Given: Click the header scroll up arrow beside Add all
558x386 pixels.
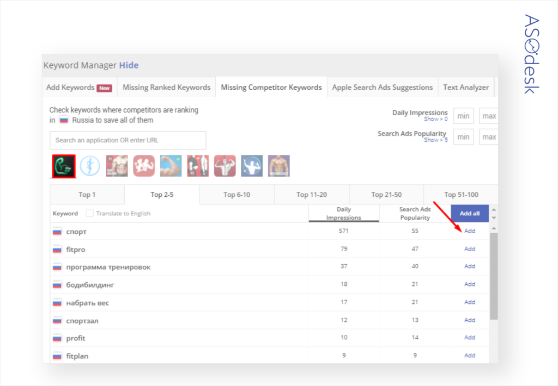Looking at the screenshot, I should coord(494,209).
